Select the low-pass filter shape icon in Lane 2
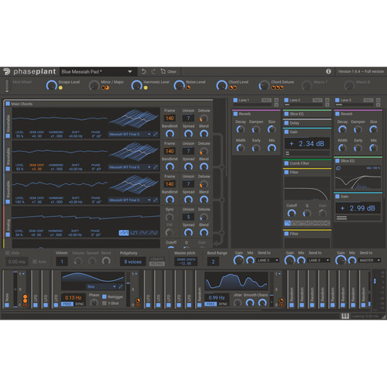The image size is (387, 387). [x=287, y=223]
